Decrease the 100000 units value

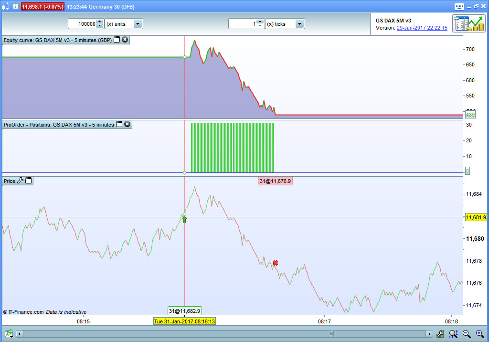[99, 26]
